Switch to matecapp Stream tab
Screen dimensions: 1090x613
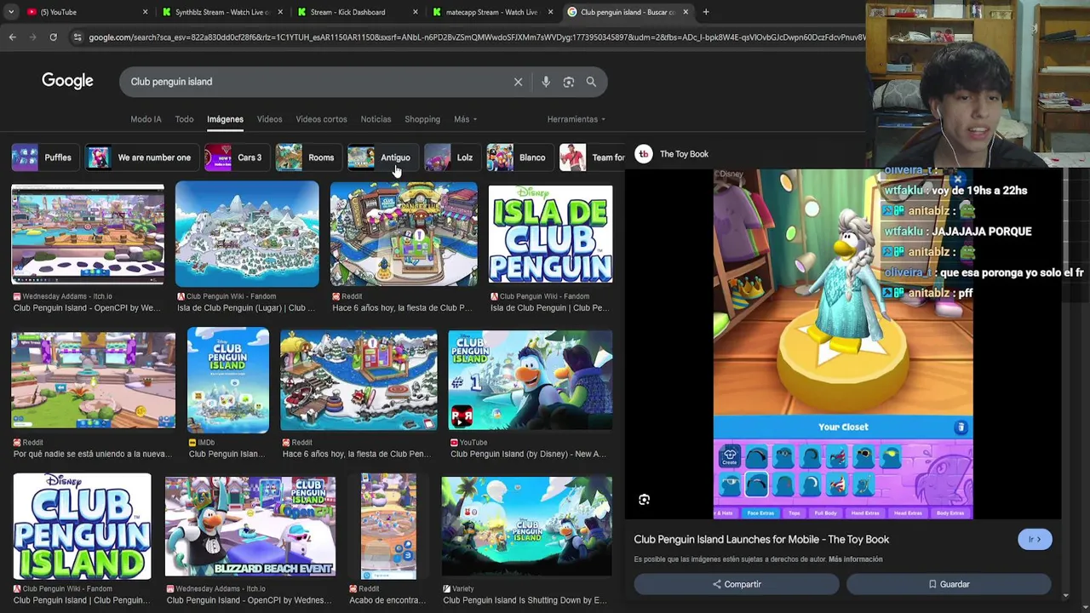(492, 12)
